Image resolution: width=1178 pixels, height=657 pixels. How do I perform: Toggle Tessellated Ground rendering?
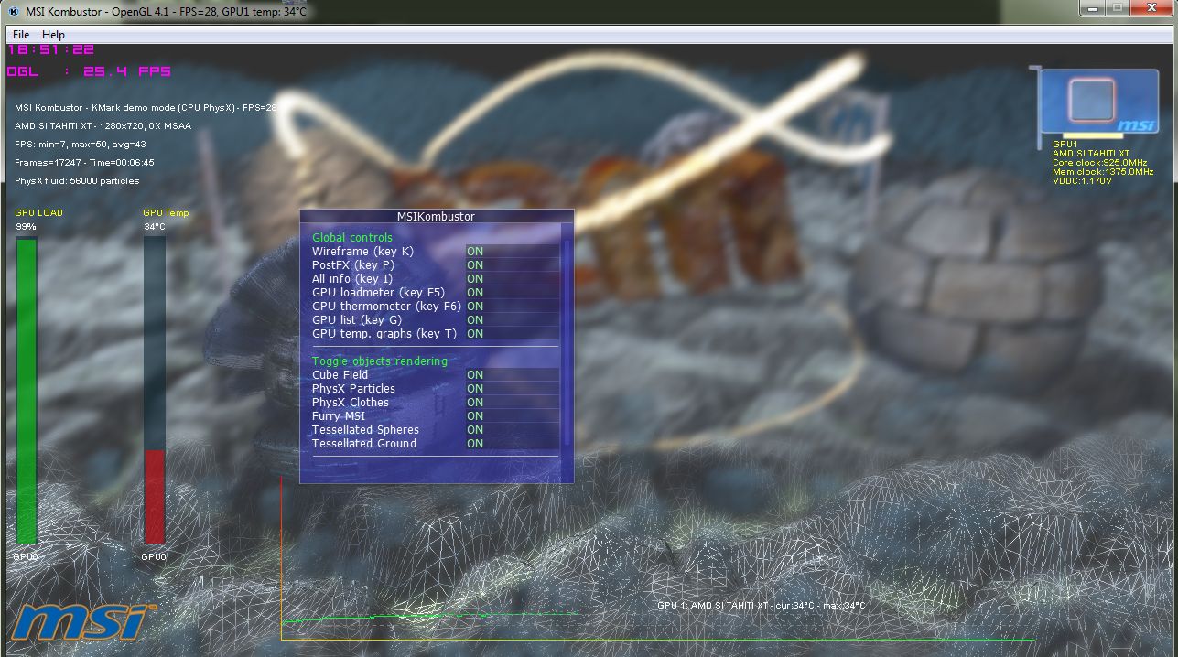475,444
